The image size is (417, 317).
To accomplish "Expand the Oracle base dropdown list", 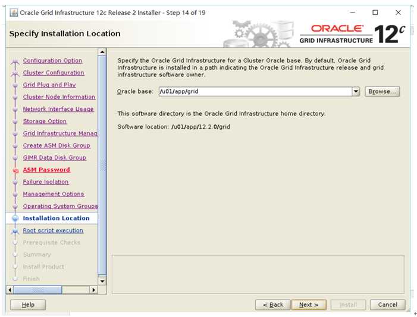I will click(x=356, y=91).
